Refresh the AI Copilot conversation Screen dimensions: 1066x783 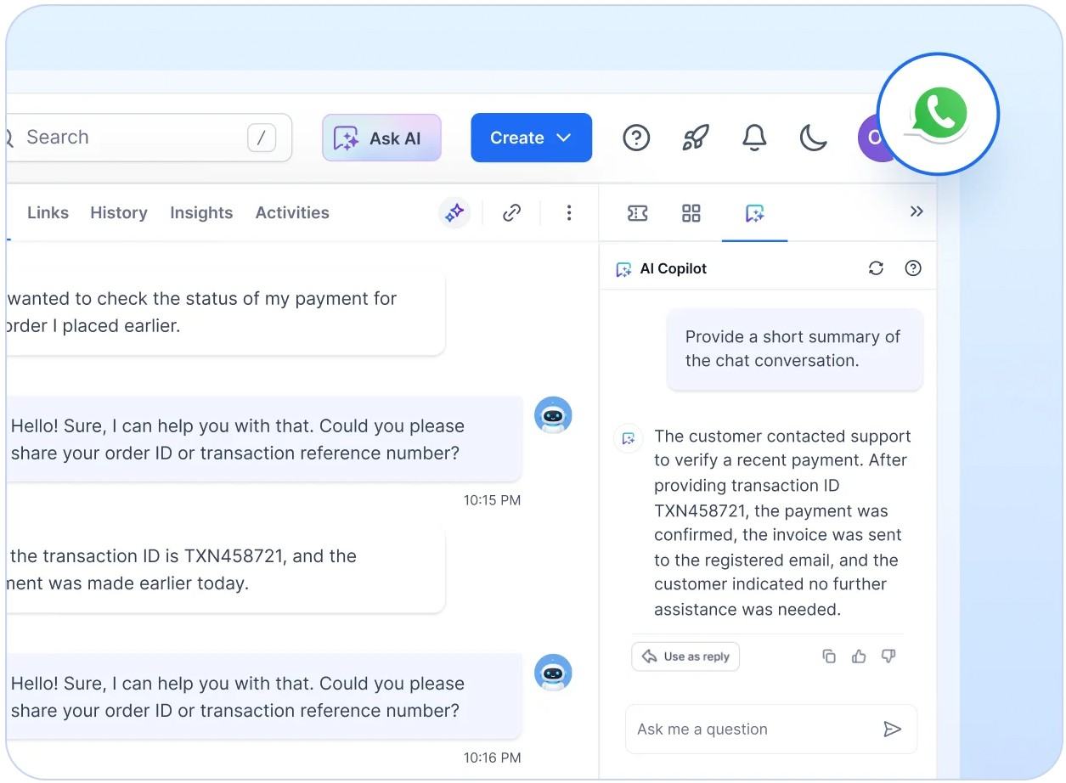pyautogui.click(x=876, y=268)
